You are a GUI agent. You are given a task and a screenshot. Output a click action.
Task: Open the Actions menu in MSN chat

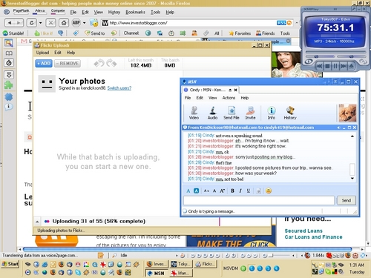(x=229, y=98)
